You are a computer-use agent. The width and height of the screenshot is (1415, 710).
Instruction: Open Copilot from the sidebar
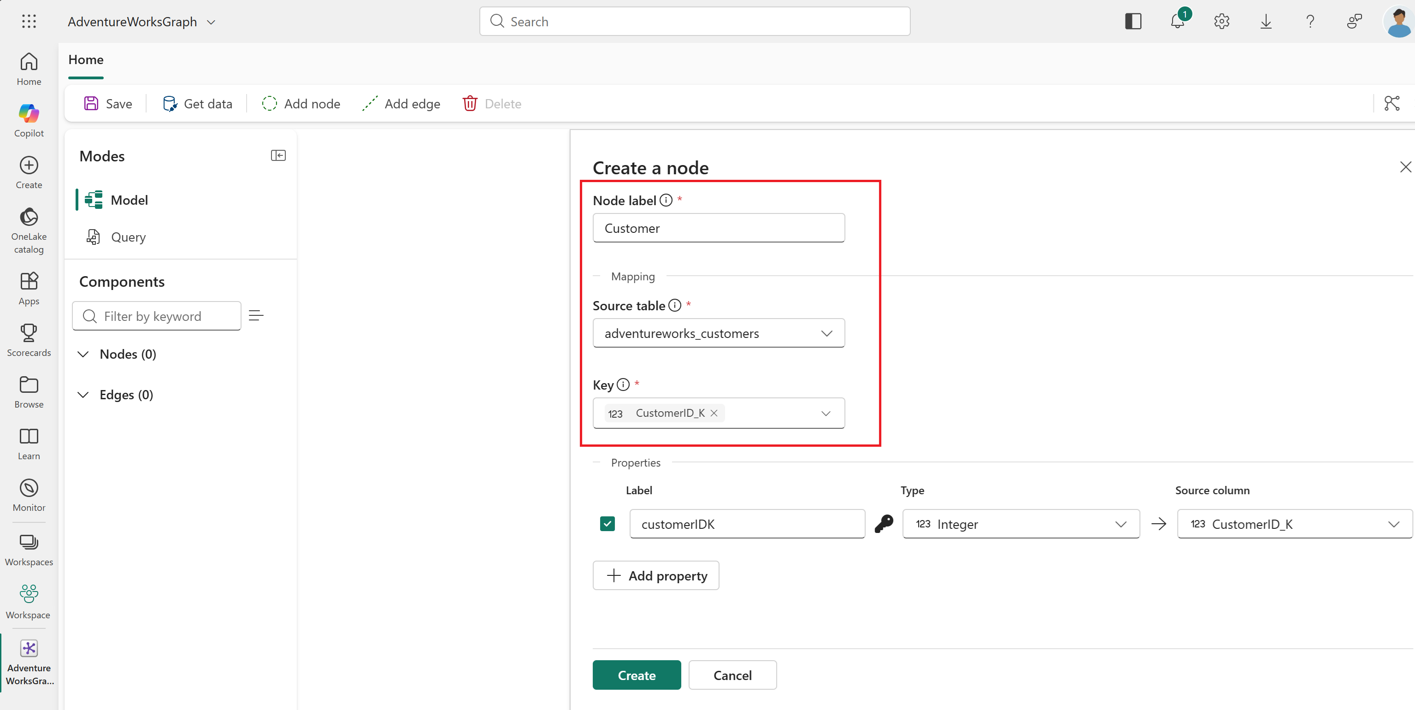coord(29,120)
